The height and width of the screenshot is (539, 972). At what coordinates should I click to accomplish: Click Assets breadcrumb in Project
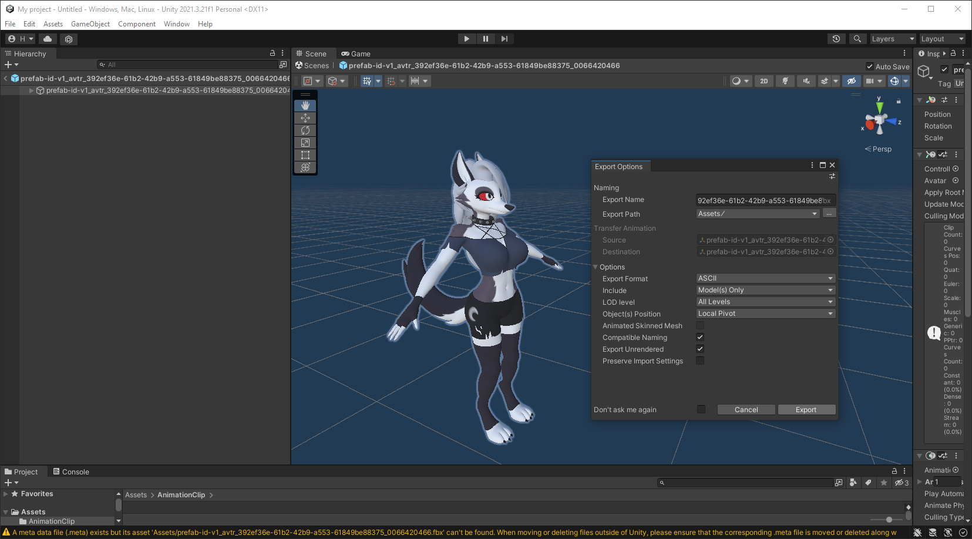coord(136,495)
